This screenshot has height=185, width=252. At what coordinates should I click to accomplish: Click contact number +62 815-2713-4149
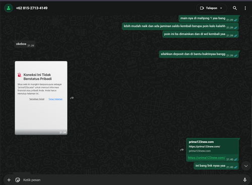coord(32,8)
